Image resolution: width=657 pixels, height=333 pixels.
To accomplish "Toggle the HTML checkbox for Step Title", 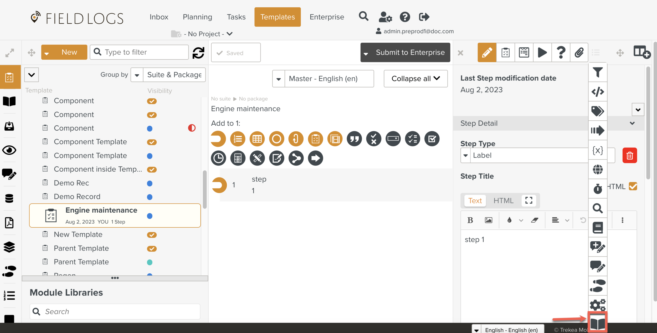I will (x=633, y=186).
